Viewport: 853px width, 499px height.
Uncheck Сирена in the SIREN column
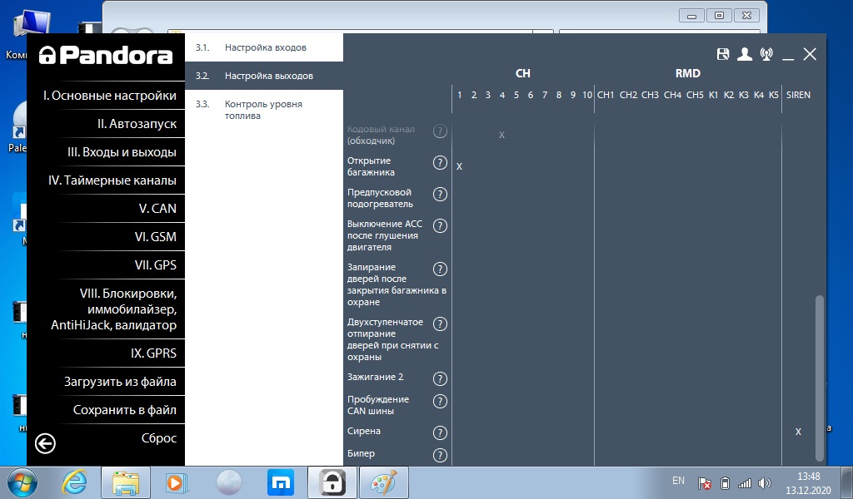(x=798, y=432)
